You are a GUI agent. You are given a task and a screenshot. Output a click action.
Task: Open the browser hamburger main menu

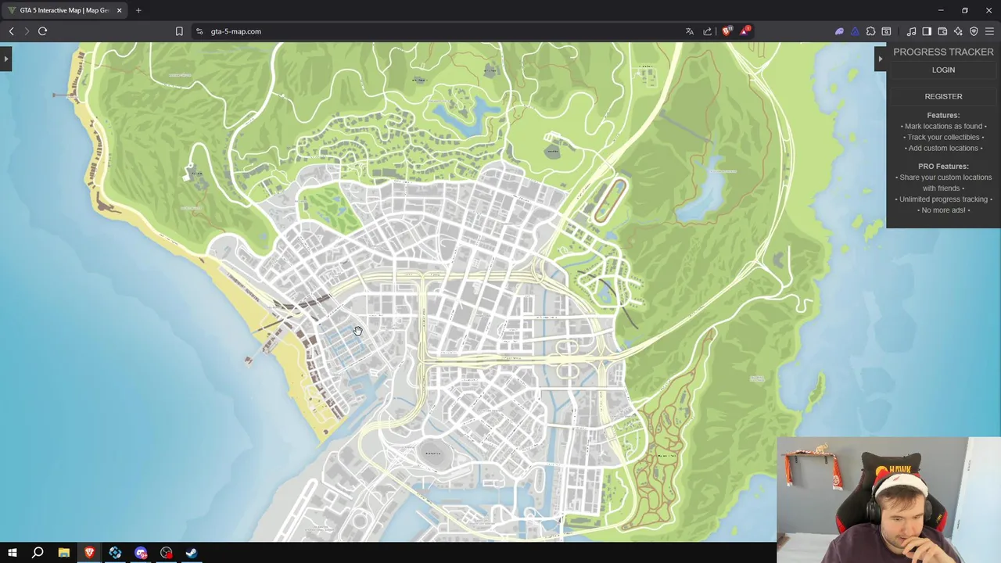click(989, 31)
